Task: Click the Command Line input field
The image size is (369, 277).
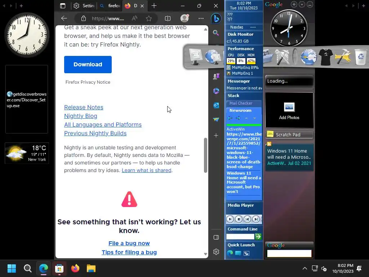Action: coord(240,237)
